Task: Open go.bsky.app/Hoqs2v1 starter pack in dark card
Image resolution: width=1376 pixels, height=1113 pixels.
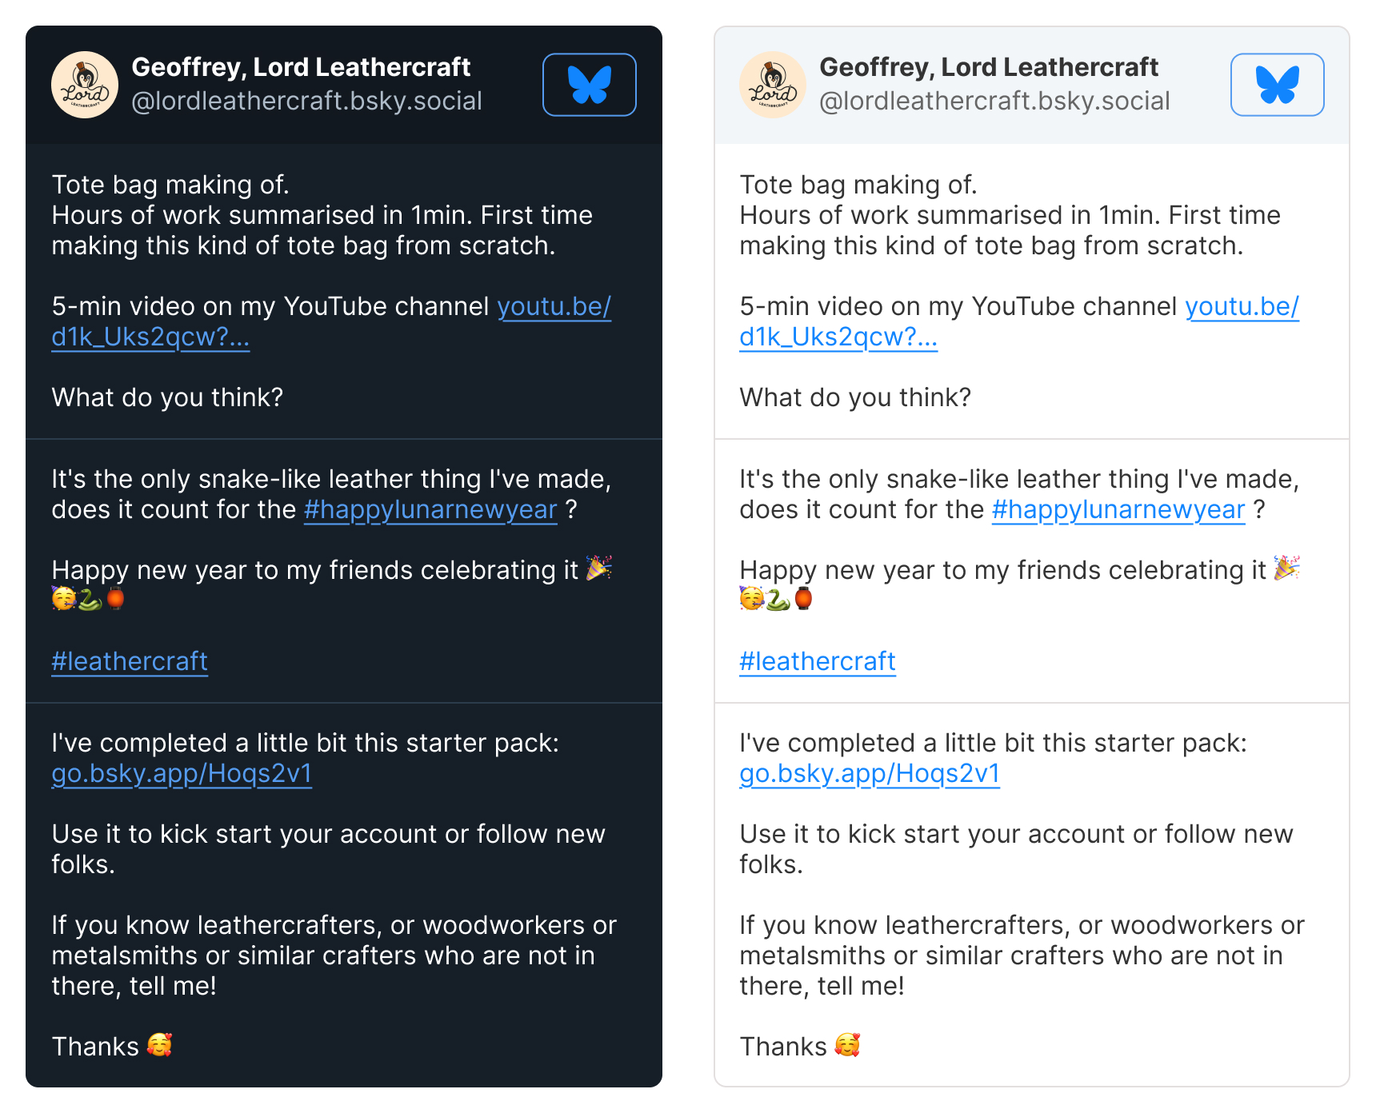Action: click(182, 774)
